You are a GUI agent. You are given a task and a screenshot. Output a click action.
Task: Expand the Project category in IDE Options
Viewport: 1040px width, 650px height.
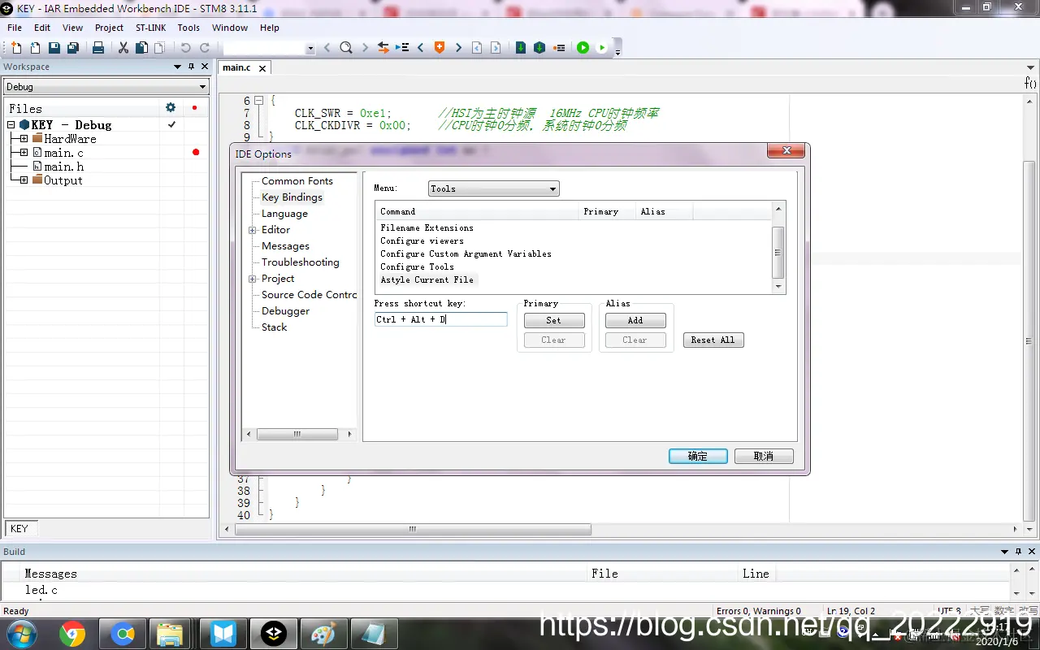[253, 279]
